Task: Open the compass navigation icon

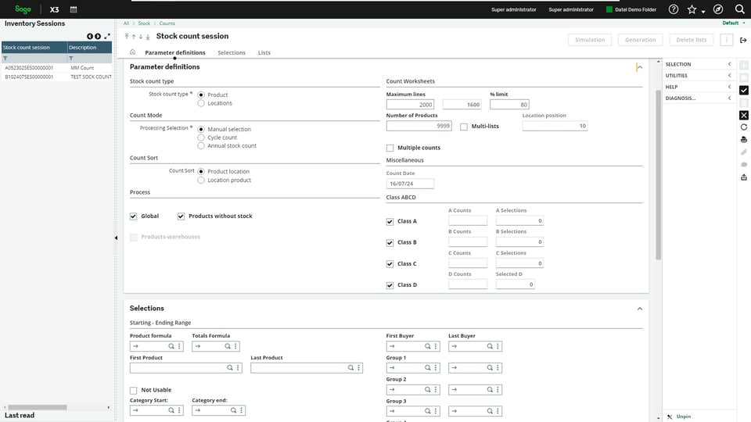Action: (x=718, y=9)
